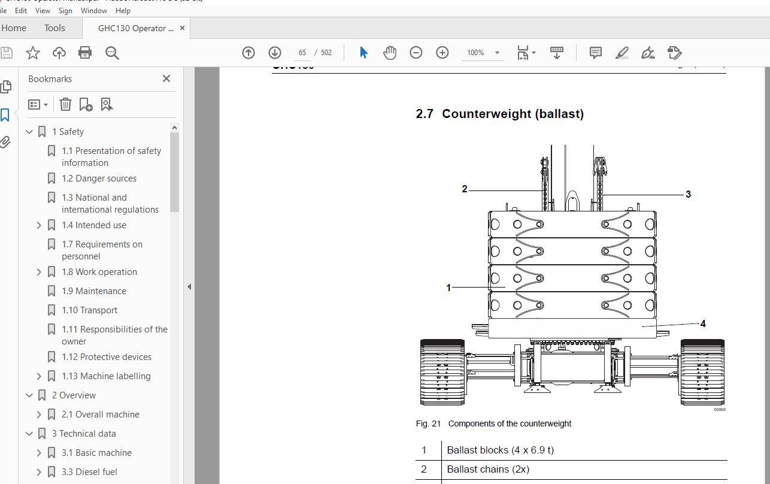This screenshot has width=770, height=484.
Task: Collapse the 3 Technical data bookmark
Action: pyautogui.click(x=29, y=434)
